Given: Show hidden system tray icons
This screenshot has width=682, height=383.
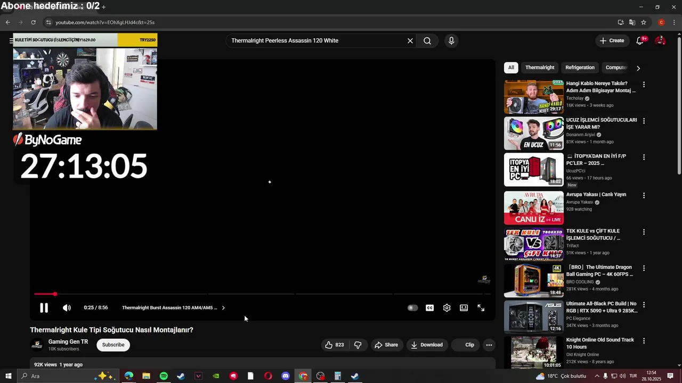Looking at the screenshot, I should (597, 376).
